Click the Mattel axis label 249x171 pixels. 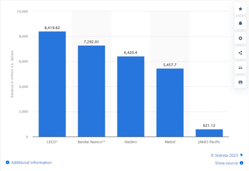(x=170, y=142)
